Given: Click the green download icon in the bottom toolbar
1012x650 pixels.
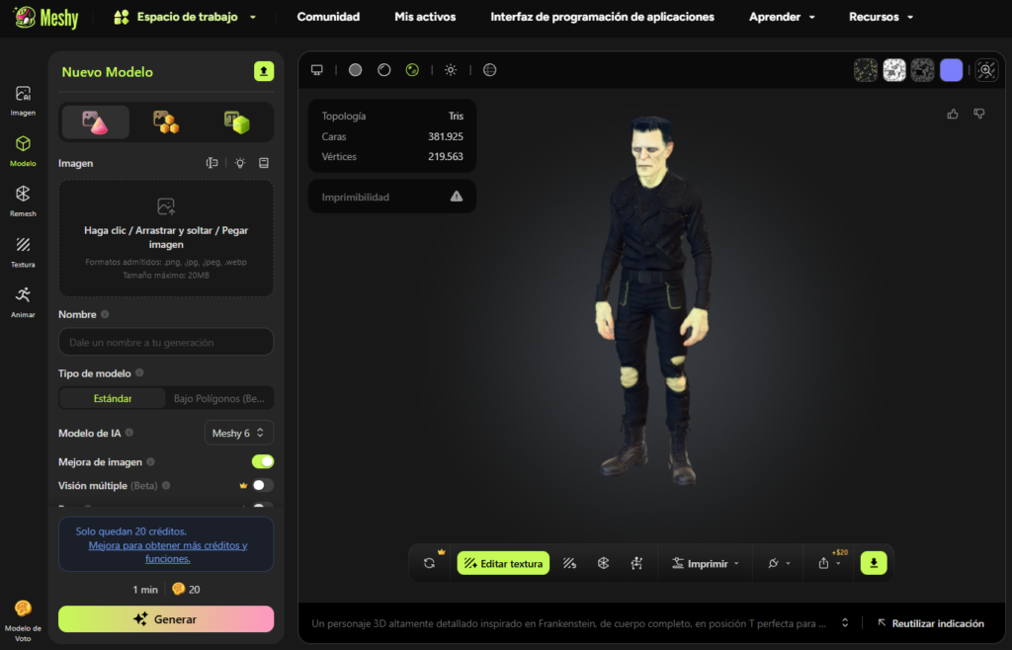Looking at the screenshot, I should [873, 562].
